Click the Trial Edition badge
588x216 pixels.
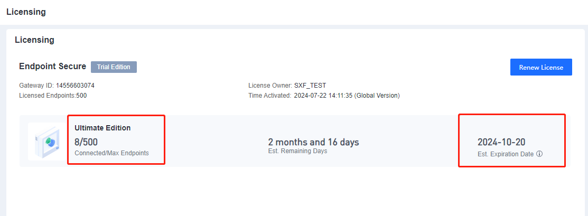(x=114, y=67)
